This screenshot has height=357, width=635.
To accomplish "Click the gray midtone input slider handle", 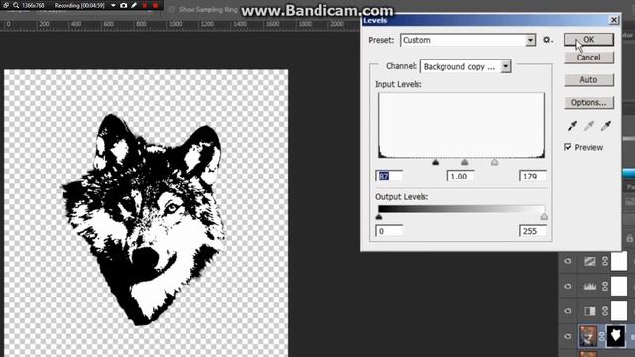I will (465, 162).
